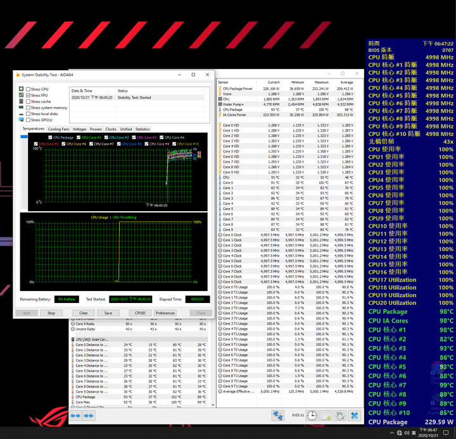Enable the Stress cache checkbox
Viewport: 456px width, 439px height.
point(28,101)
